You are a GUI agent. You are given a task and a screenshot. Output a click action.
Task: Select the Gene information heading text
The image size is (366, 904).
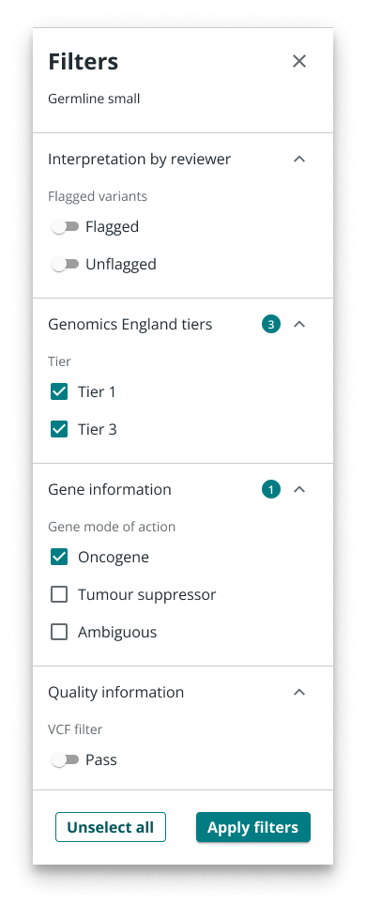(110, 489)
